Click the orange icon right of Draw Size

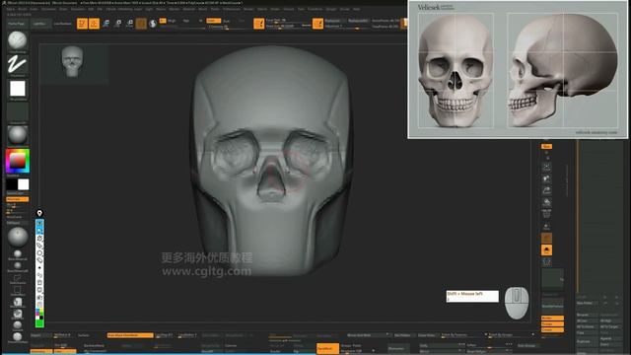click(317, 24)
